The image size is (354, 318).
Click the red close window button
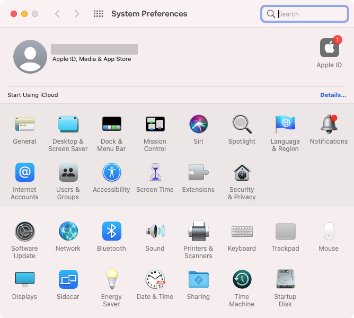[14, 14]
